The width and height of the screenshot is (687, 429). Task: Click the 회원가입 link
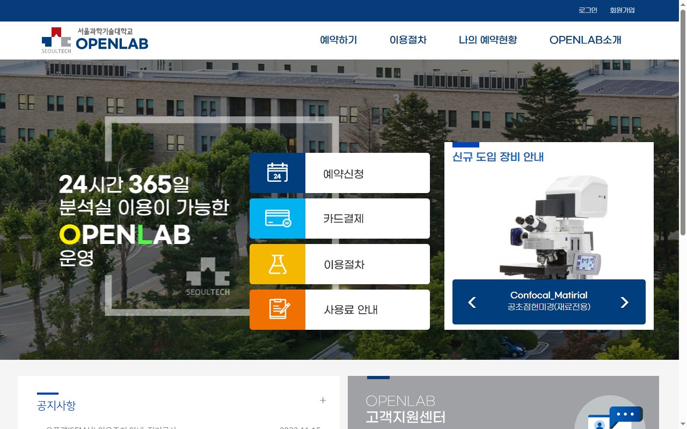(622, 10)
